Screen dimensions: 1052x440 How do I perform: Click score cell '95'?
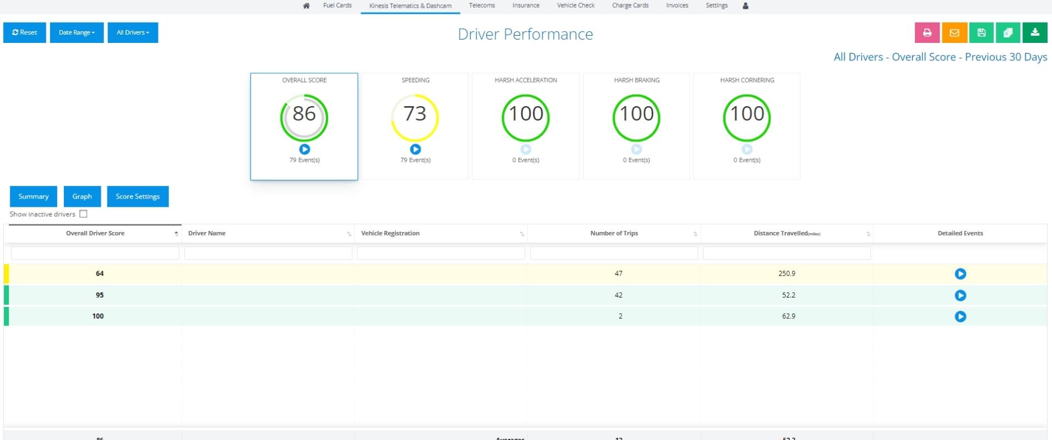(100, 295)
